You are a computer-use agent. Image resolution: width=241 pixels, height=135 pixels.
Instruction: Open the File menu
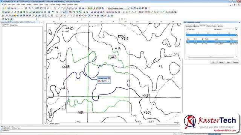click(5, 4)
